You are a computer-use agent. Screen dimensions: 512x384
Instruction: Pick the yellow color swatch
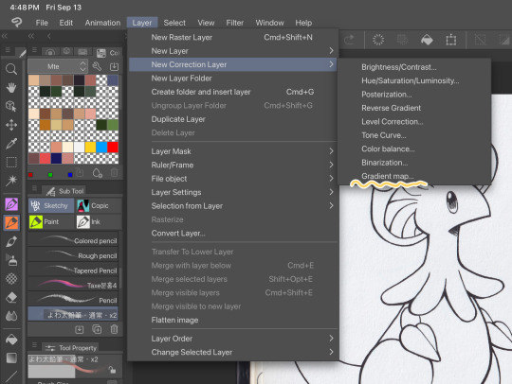(x=90, y=148)
